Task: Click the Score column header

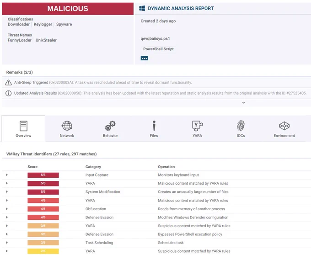Action: (x=32, y=167)
